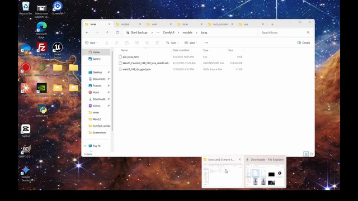Open Google Gemini desktop shortcut

26,174
